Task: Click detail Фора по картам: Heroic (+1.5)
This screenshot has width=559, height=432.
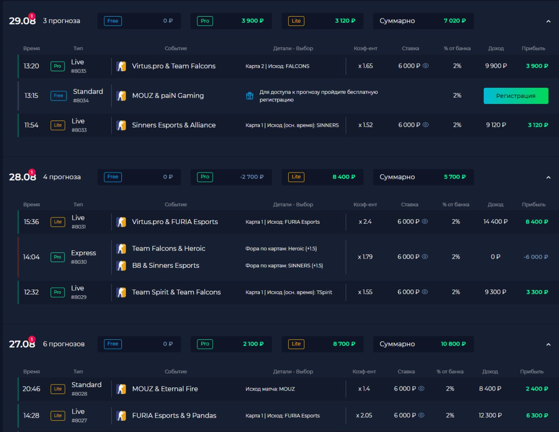Action: [281, 249]
